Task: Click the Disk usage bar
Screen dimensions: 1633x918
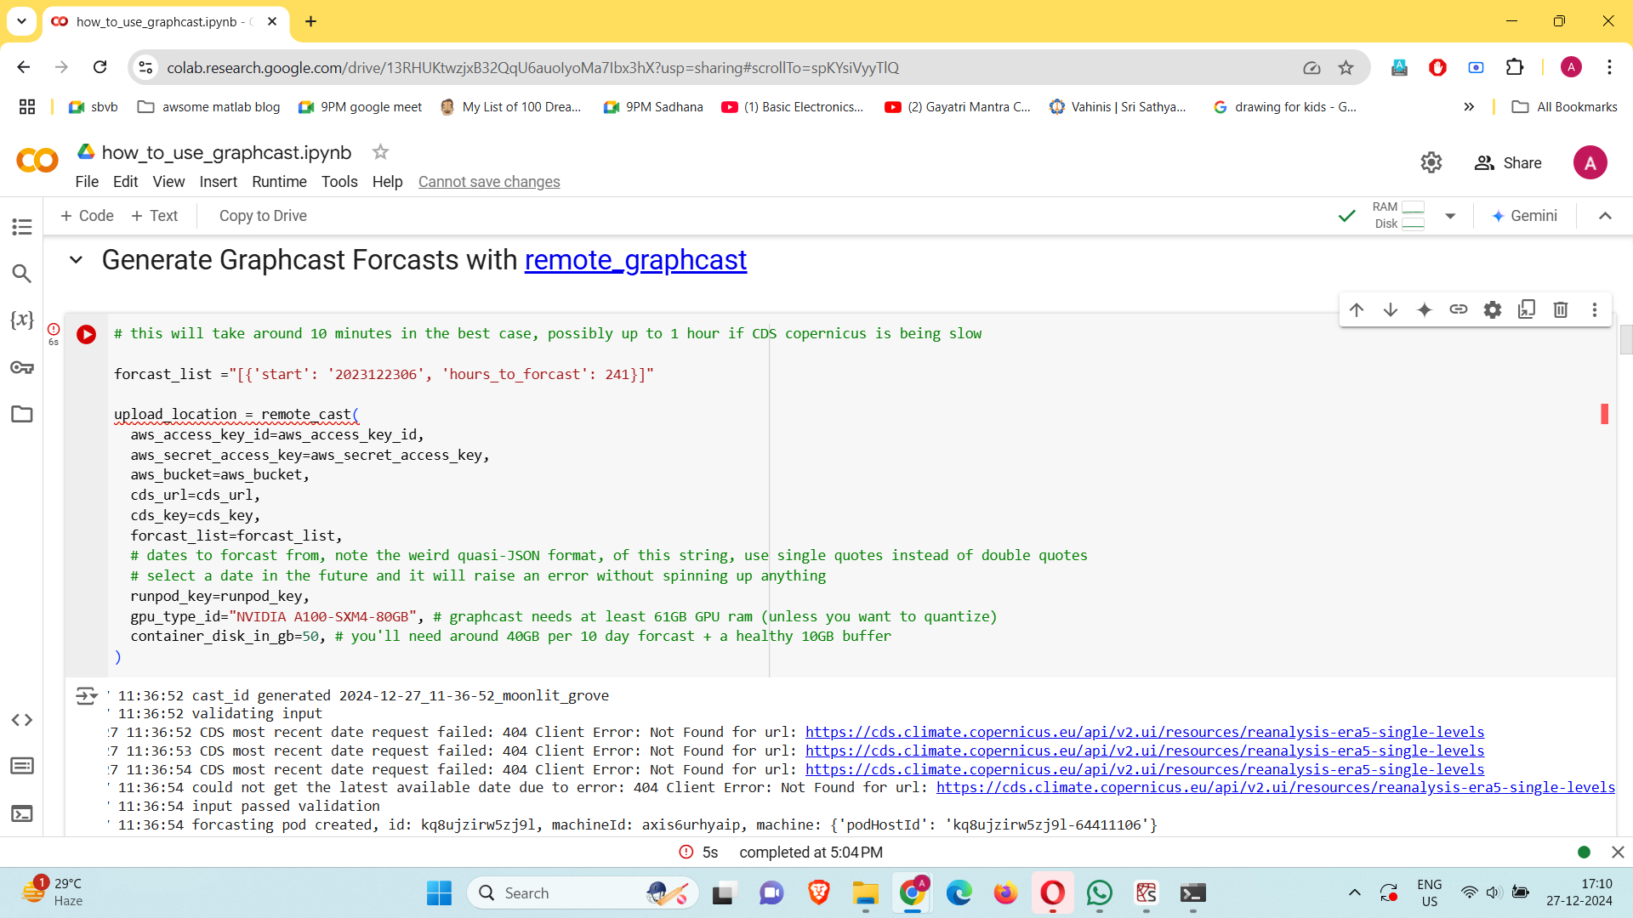Action: pos(1413,224)
